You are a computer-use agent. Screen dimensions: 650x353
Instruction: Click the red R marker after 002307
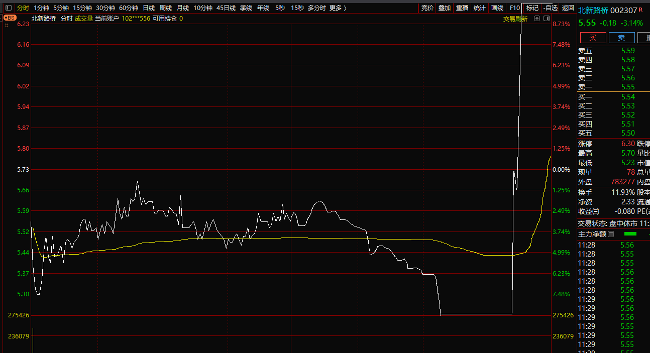[x=640, y=10]
